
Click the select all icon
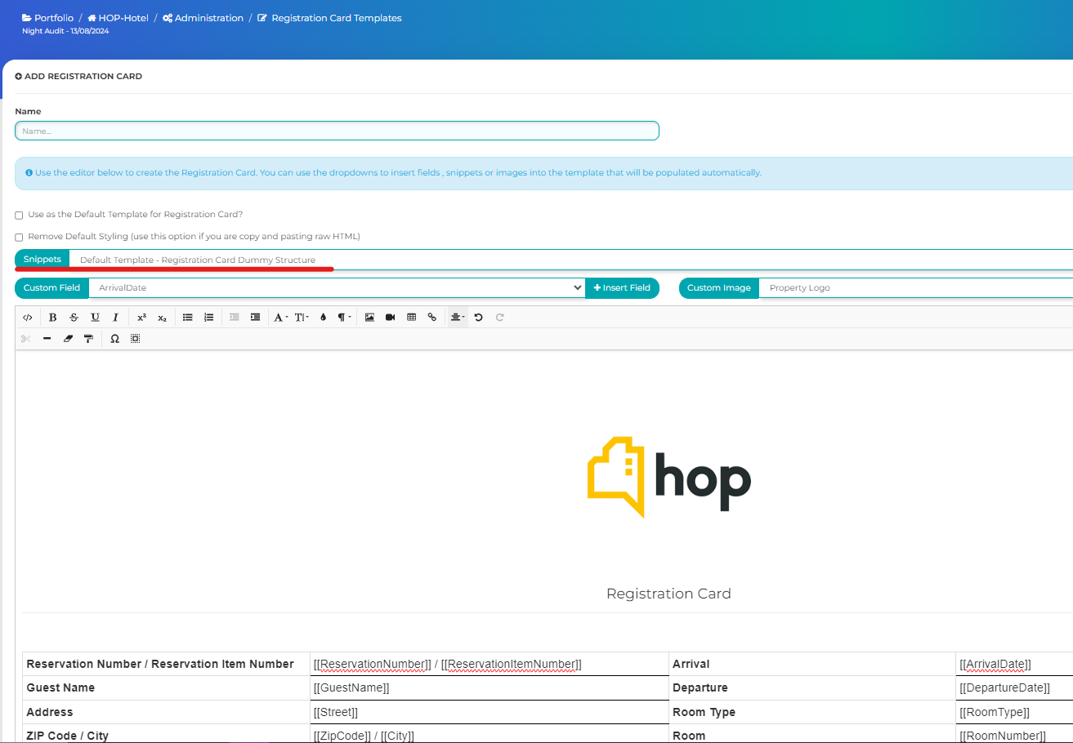coord(135,338)
